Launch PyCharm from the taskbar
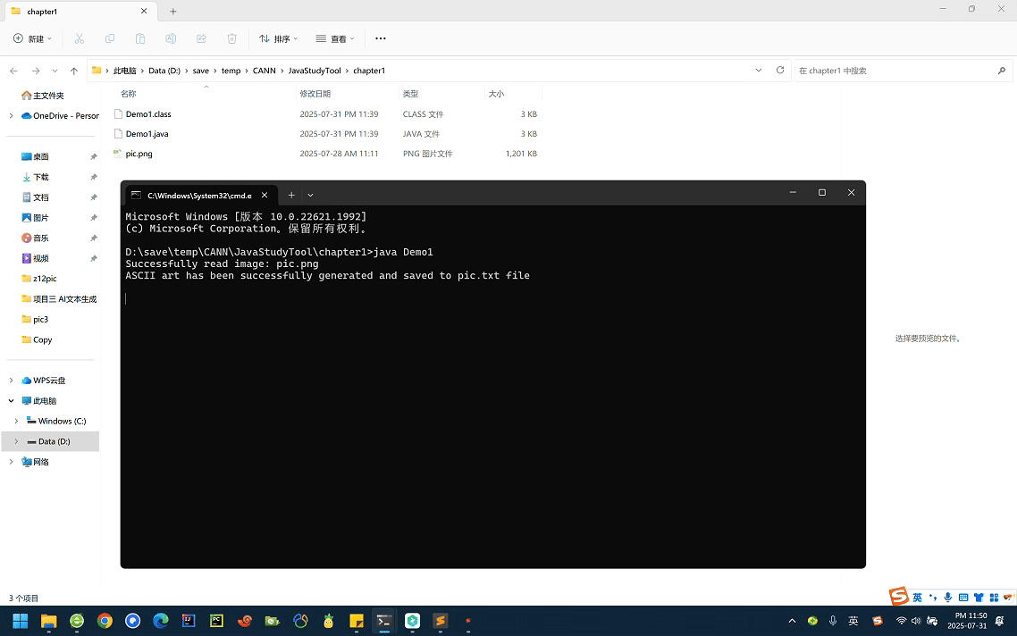The height and width of the screenshot is (636, 1017). (216, 621)
